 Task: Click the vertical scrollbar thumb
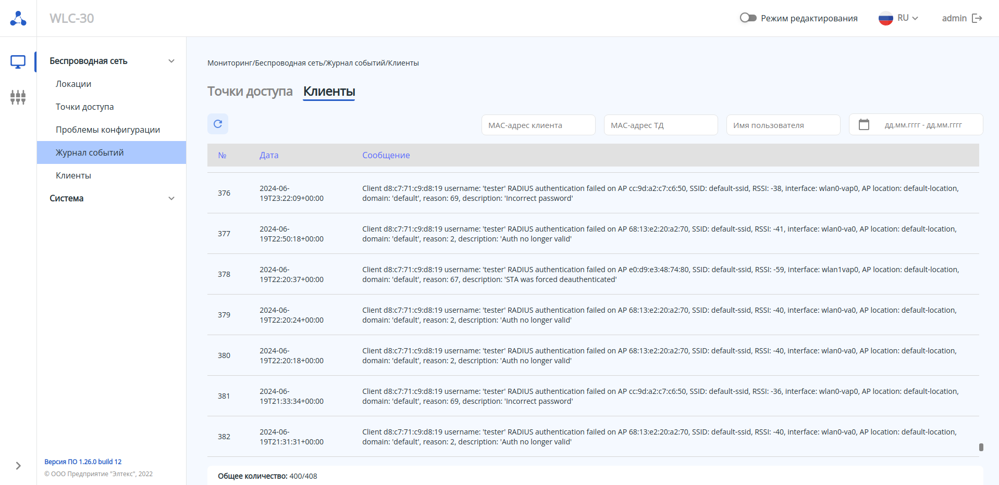(x=981, y=447)
